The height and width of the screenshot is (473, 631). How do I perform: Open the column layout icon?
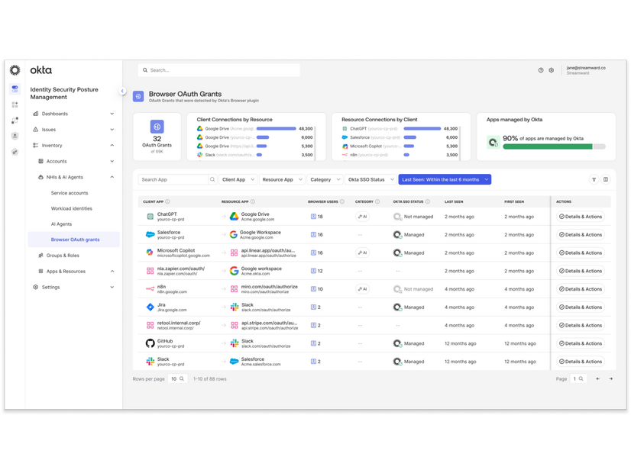click(606, 179)
